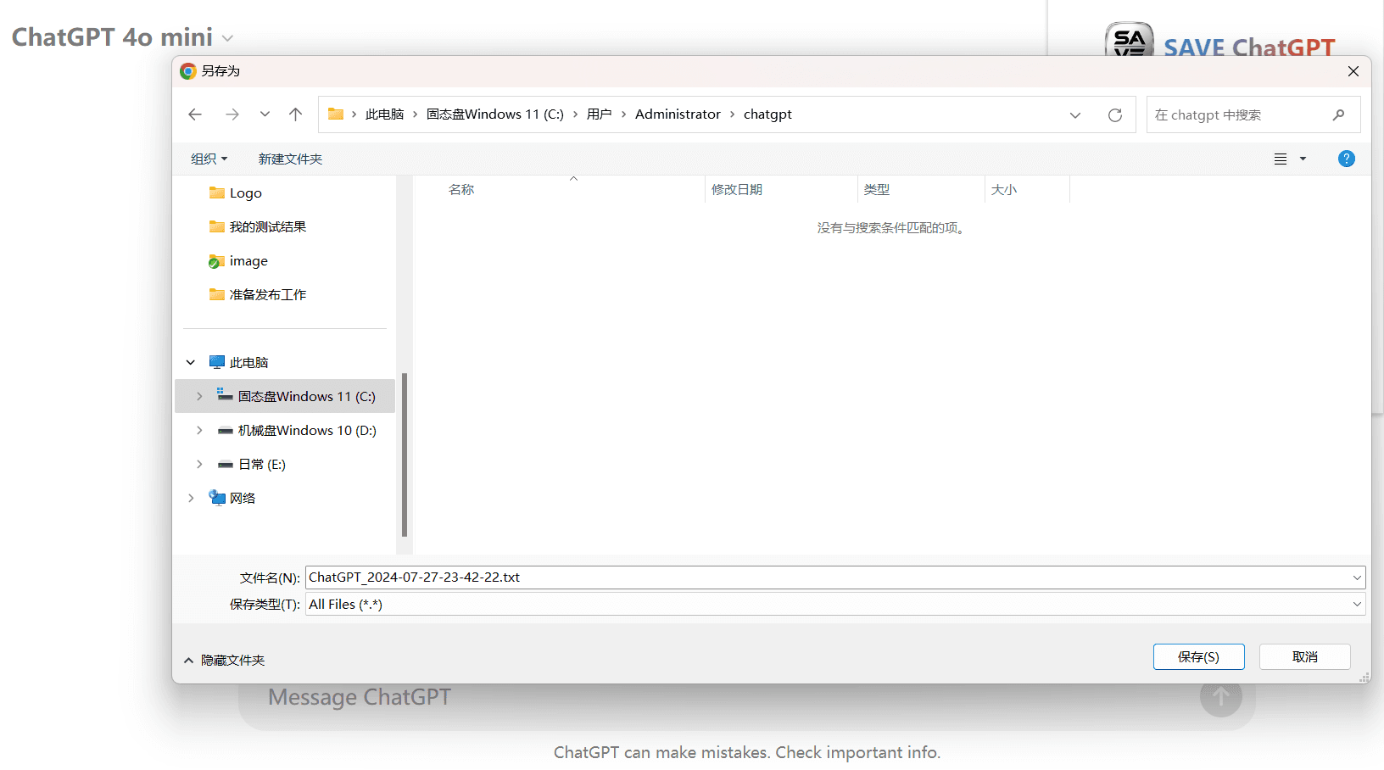Open the blue help icon

coord(1346,159)
